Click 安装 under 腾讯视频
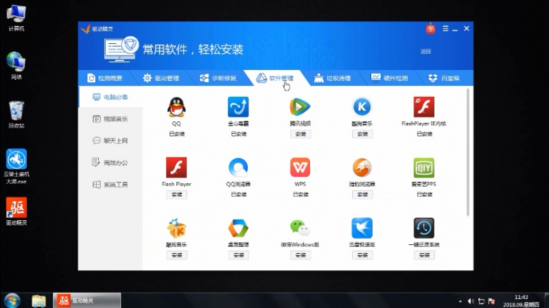 coord(301,134)
